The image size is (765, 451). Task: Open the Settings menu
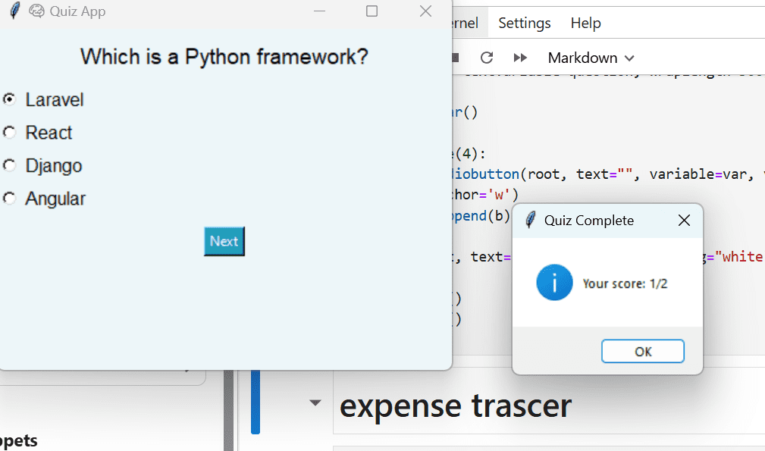(524, 23)
